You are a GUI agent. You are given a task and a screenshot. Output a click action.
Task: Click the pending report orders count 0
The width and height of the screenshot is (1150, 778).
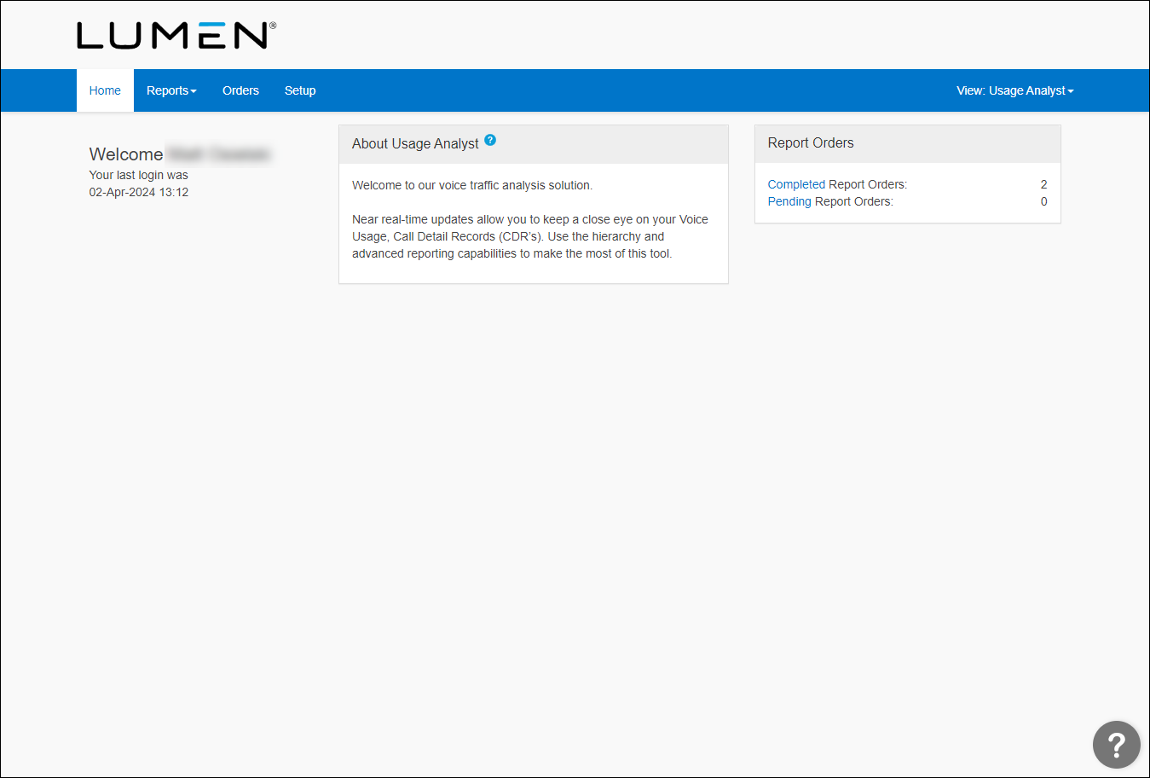1043,201
